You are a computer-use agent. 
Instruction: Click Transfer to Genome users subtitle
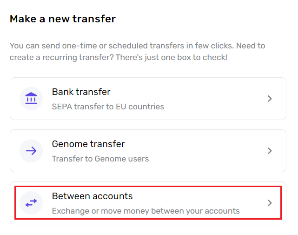pos(100,159)
